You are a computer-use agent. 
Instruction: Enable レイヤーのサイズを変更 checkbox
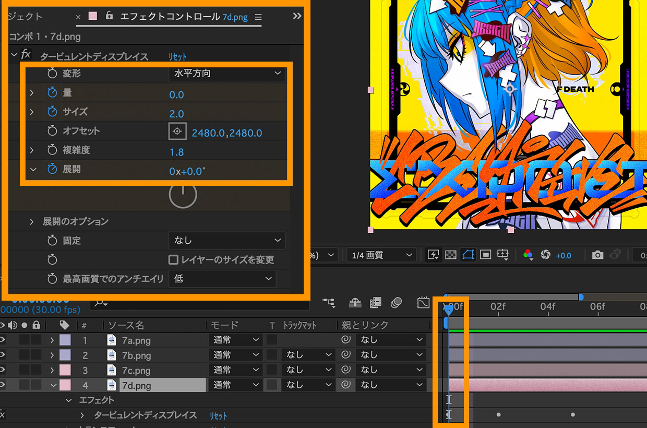point(173,259)
